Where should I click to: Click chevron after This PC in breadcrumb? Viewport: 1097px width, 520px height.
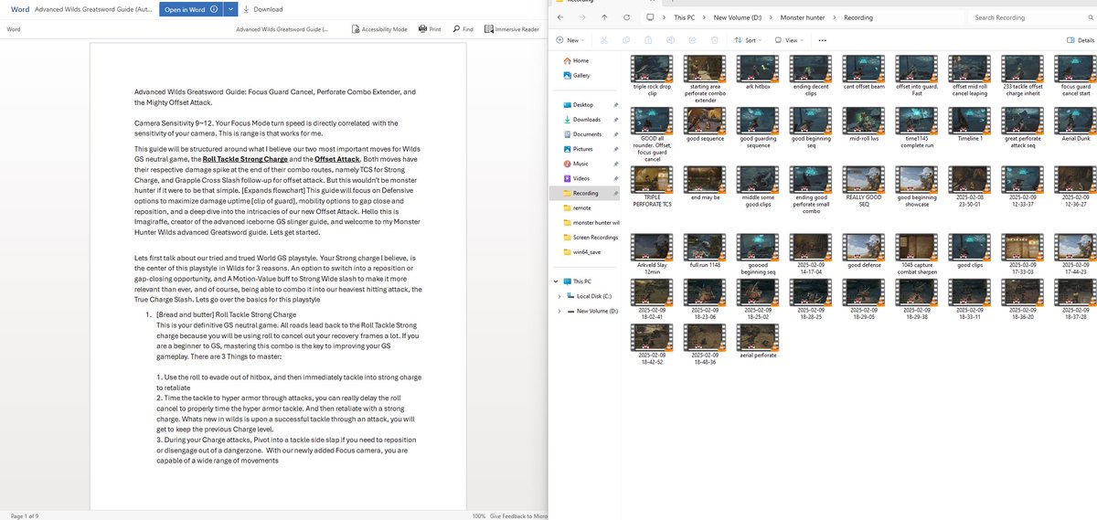pos(704,17)
